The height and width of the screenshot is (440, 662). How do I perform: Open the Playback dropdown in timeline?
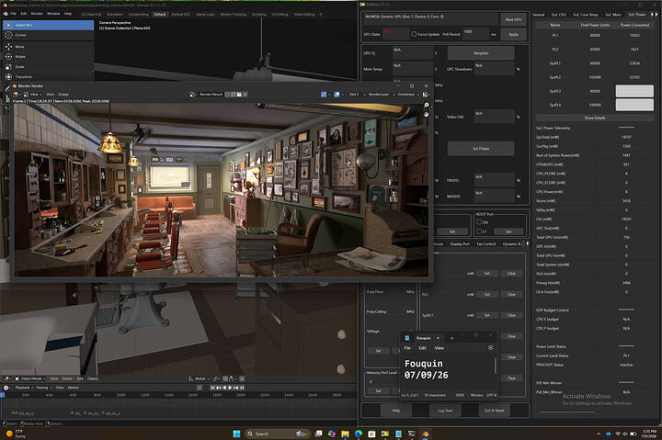(24, 388)
